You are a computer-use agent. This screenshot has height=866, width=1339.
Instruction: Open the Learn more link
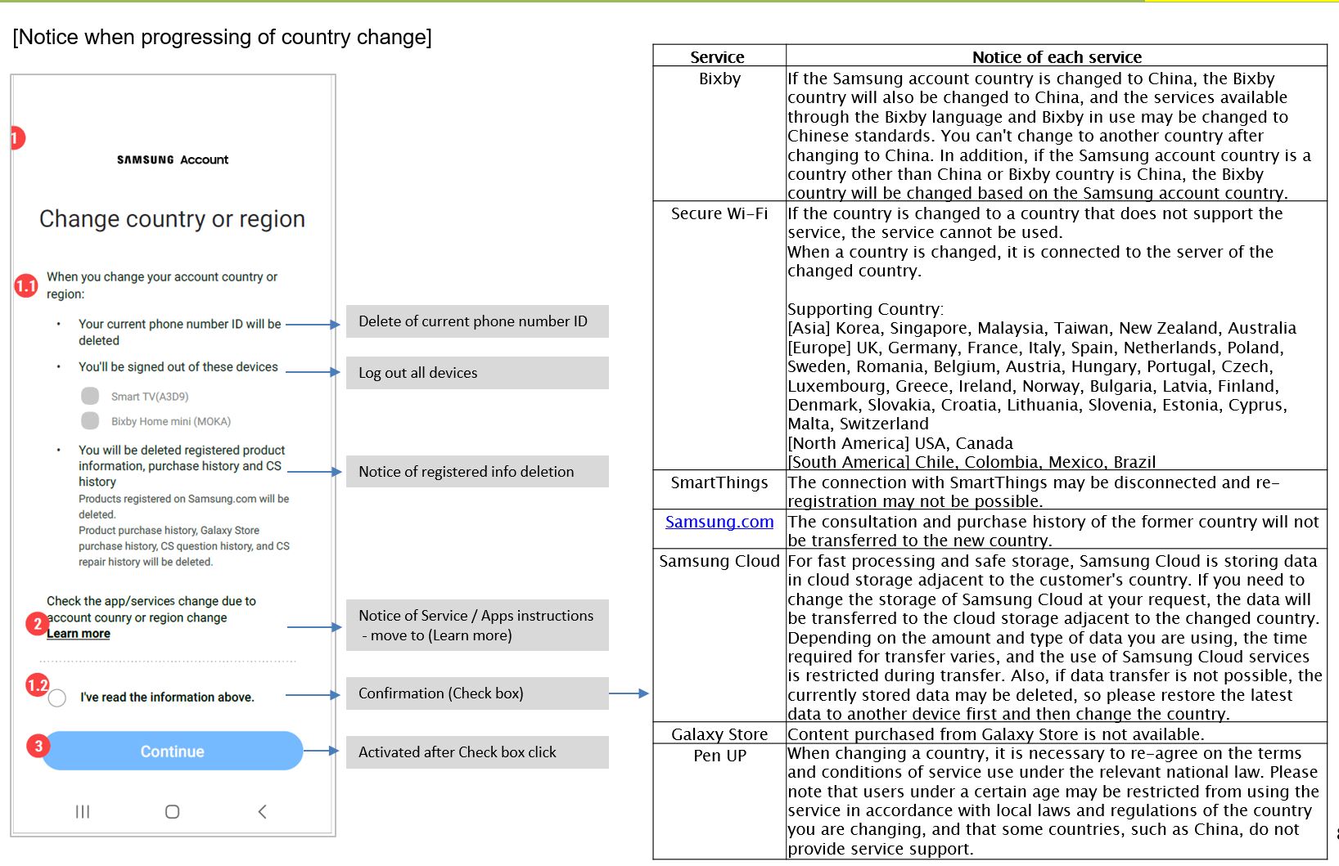[x=79, y=634]
